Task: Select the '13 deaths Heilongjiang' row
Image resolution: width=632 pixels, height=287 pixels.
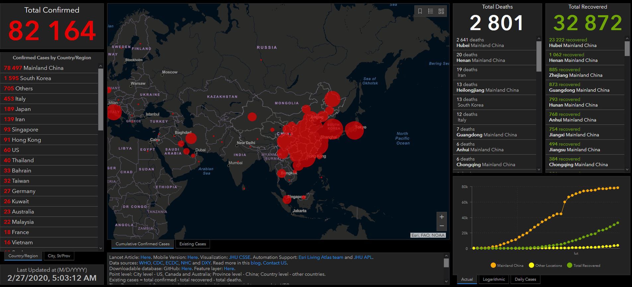Action: pos(495,87)
